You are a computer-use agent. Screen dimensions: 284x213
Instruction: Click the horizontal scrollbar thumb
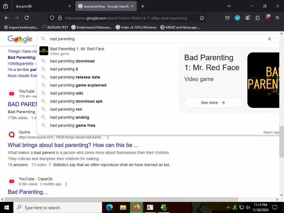click(x=121, y=199)
